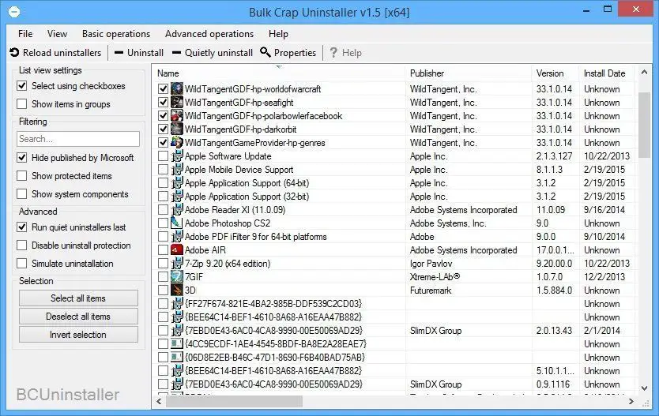Click the vertical scrollbar up arrow
The width and height of the screenshot is (659, 416).
pos(644,72)
